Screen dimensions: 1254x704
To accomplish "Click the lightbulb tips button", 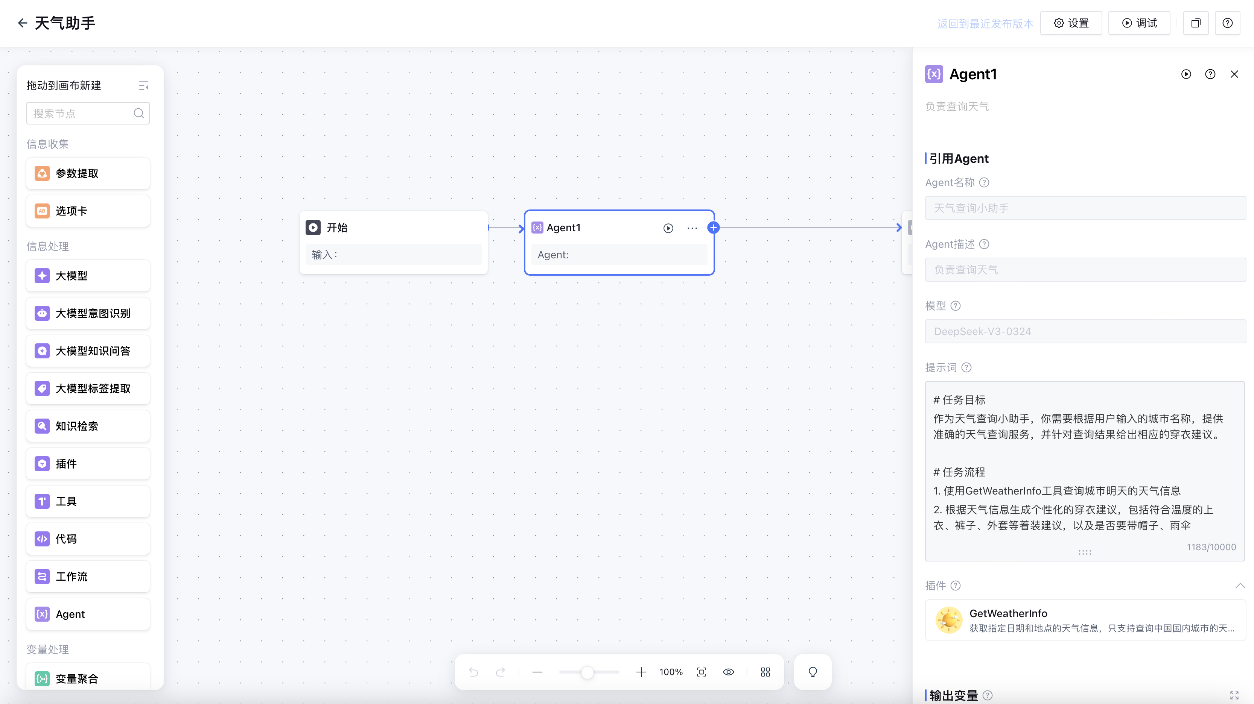I will click(813, 672).
